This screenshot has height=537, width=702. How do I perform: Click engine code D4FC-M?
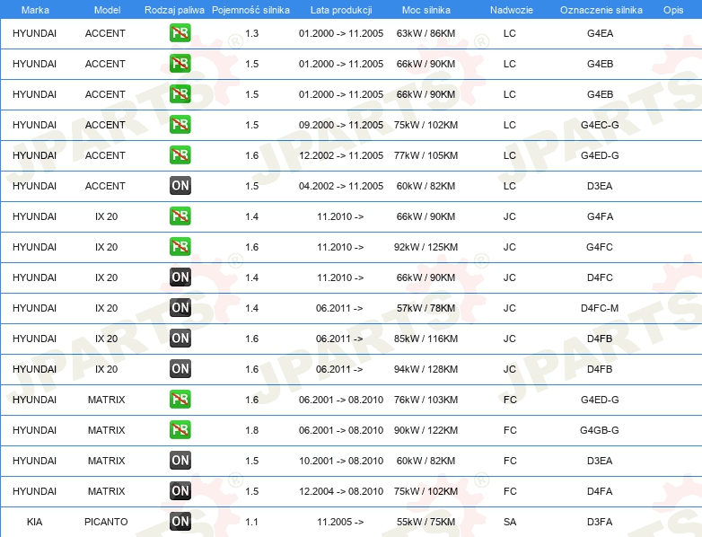[600, 308]
